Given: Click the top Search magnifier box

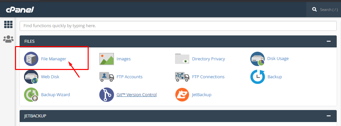Looking at the screenshot, I should tap(324, 10).
